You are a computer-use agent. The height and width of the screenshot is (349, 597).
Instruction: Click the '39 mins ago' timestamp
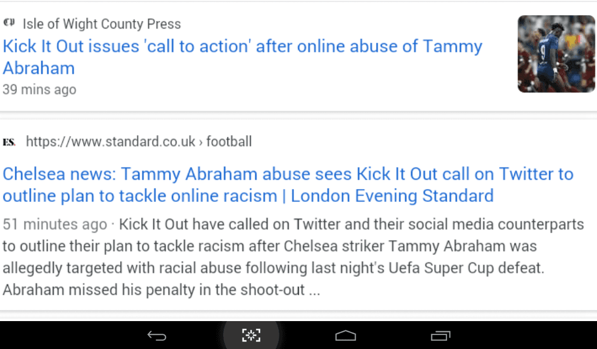pos(40,90)
